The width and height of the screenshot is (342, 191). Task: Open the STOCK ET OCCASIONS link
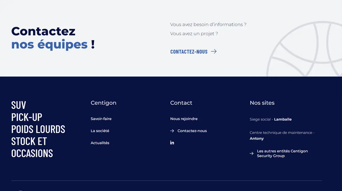tap(32, 147)
